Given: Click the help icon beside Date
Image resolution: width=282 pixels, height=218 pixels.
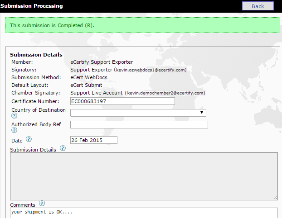Looking at the screenshot, I should pyautogui.click(x=29, y=140).
